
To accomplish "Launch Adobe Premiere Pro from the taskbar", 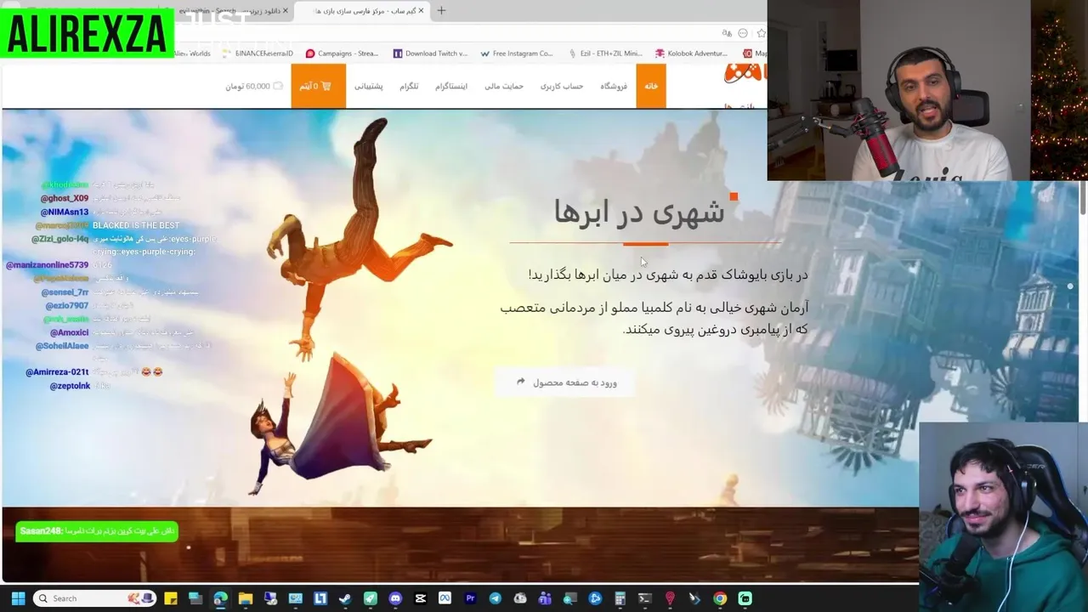I will [470, 598].
